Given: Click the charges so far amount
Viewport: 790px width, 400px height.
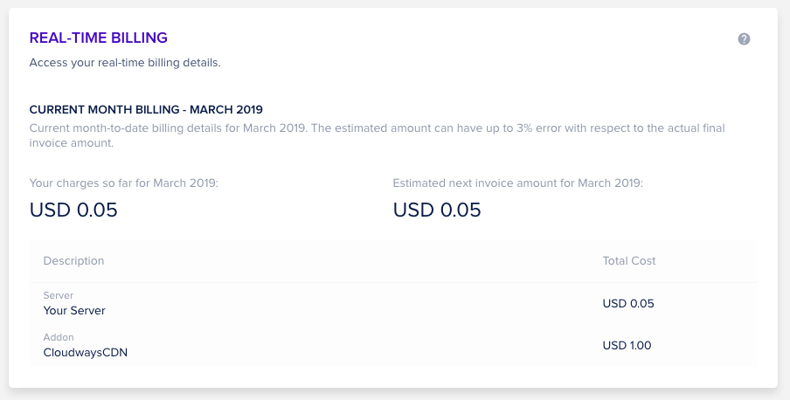Looking at the screenshot, I should [73, 210].
